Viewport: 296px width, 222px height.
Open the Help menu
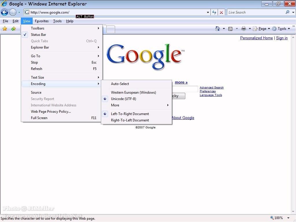click(x=70, y=21)
